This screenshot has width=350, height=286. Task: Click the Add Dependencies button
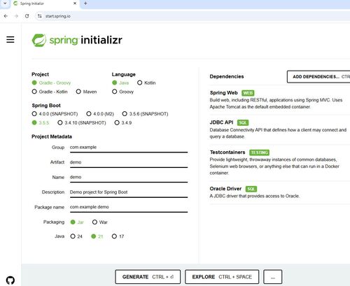[x=318, y=77]
